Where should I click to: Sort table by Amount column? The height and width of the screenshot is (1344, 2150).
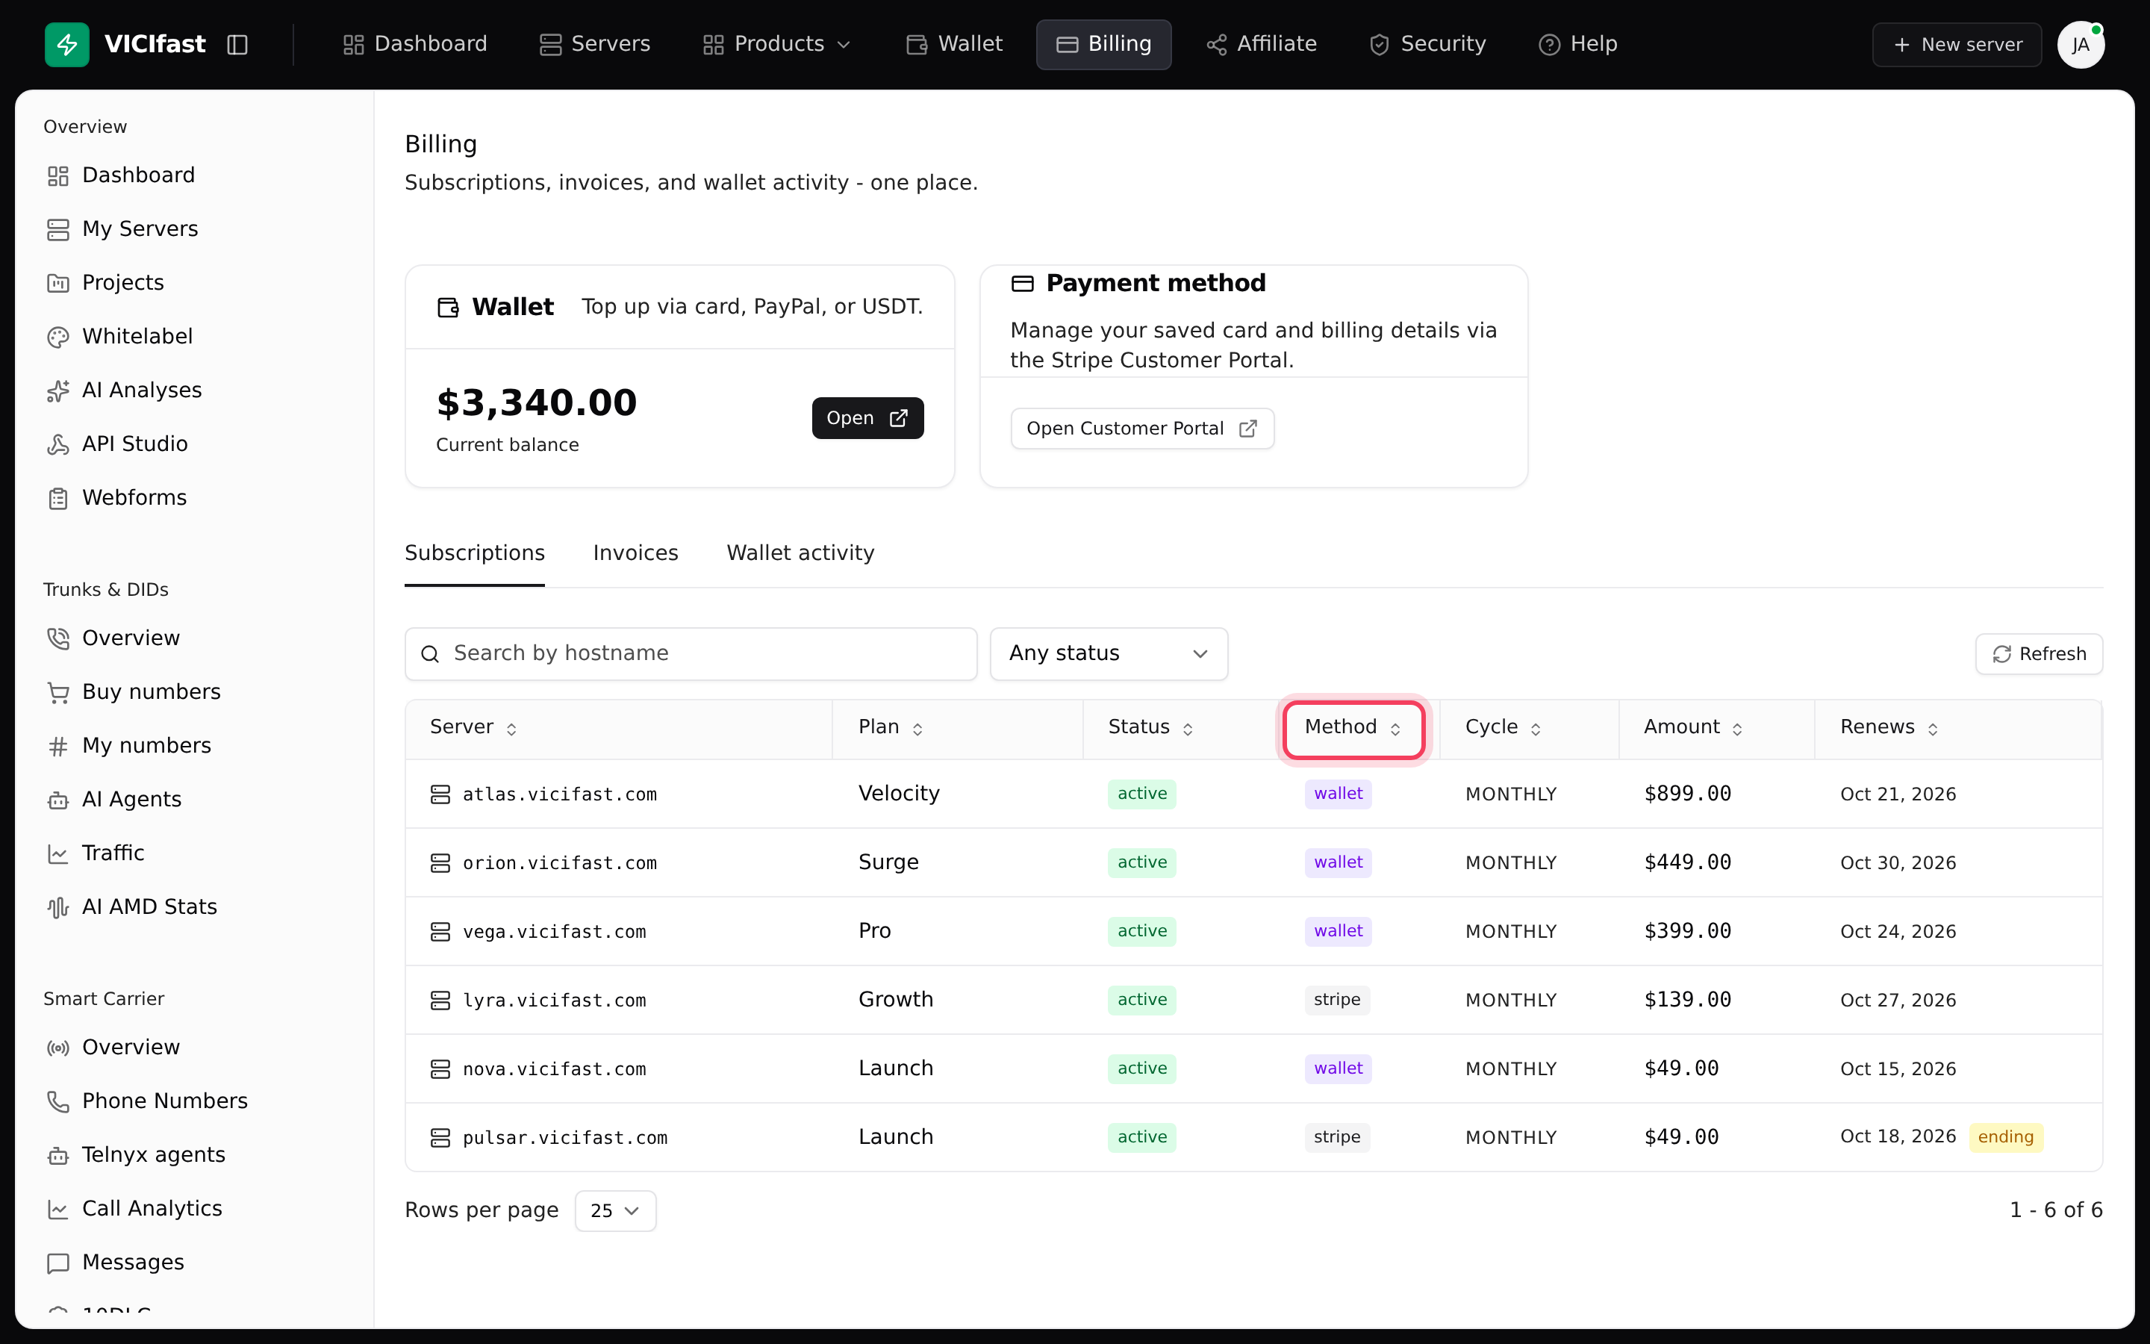pyautogui.click(x=1693, y=728)
